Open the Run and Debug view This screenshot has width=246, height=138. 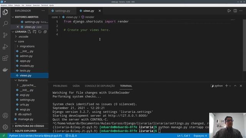pyautogui.click(x=5, y=47)
